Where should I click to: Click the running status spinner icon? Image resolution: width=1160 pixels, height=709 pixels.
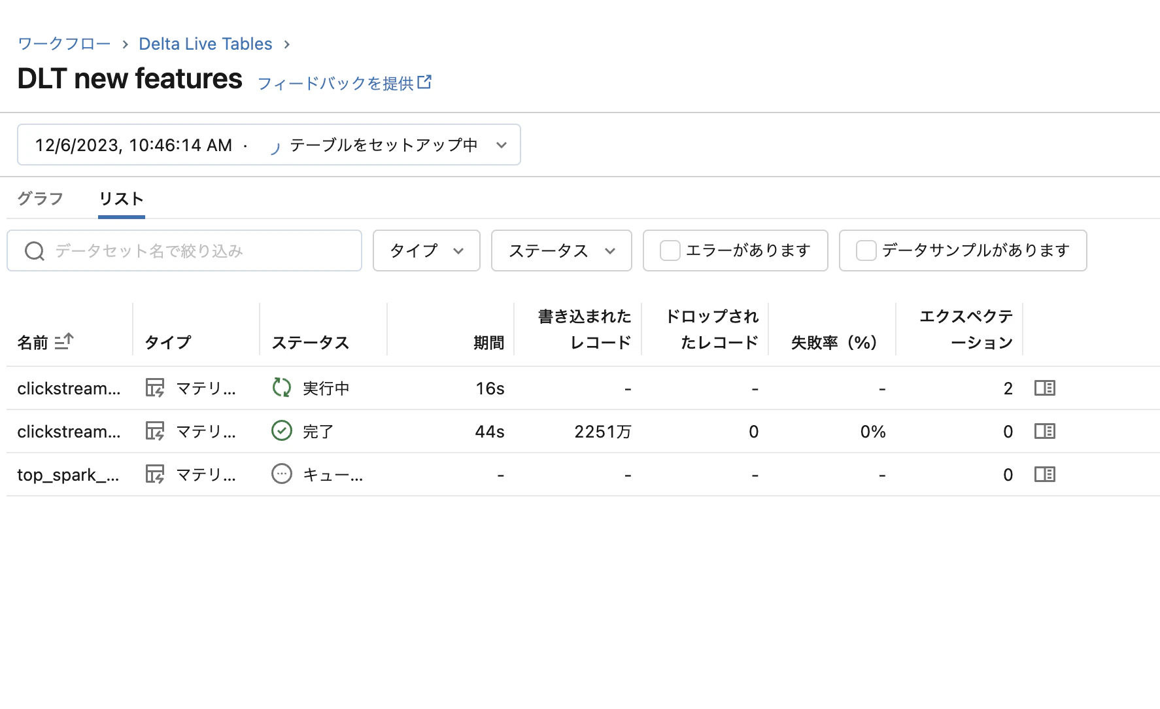point(281,387)
